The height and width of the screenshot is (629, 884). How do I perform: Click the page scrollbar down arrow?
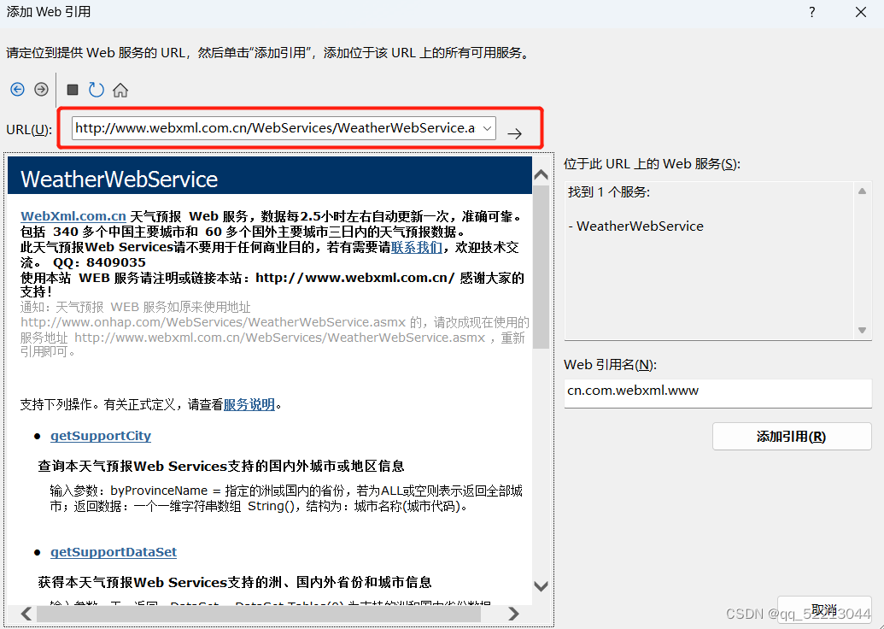pyautogui.click(x=541, y=586)
